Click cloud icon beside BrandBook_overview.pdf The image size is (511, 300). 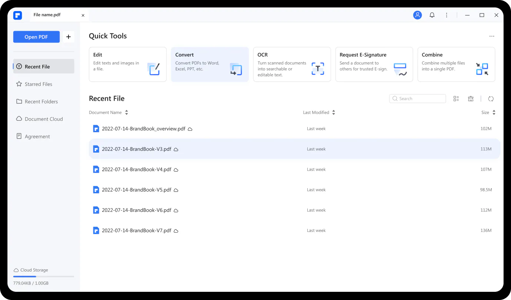(x=190, y=129)
